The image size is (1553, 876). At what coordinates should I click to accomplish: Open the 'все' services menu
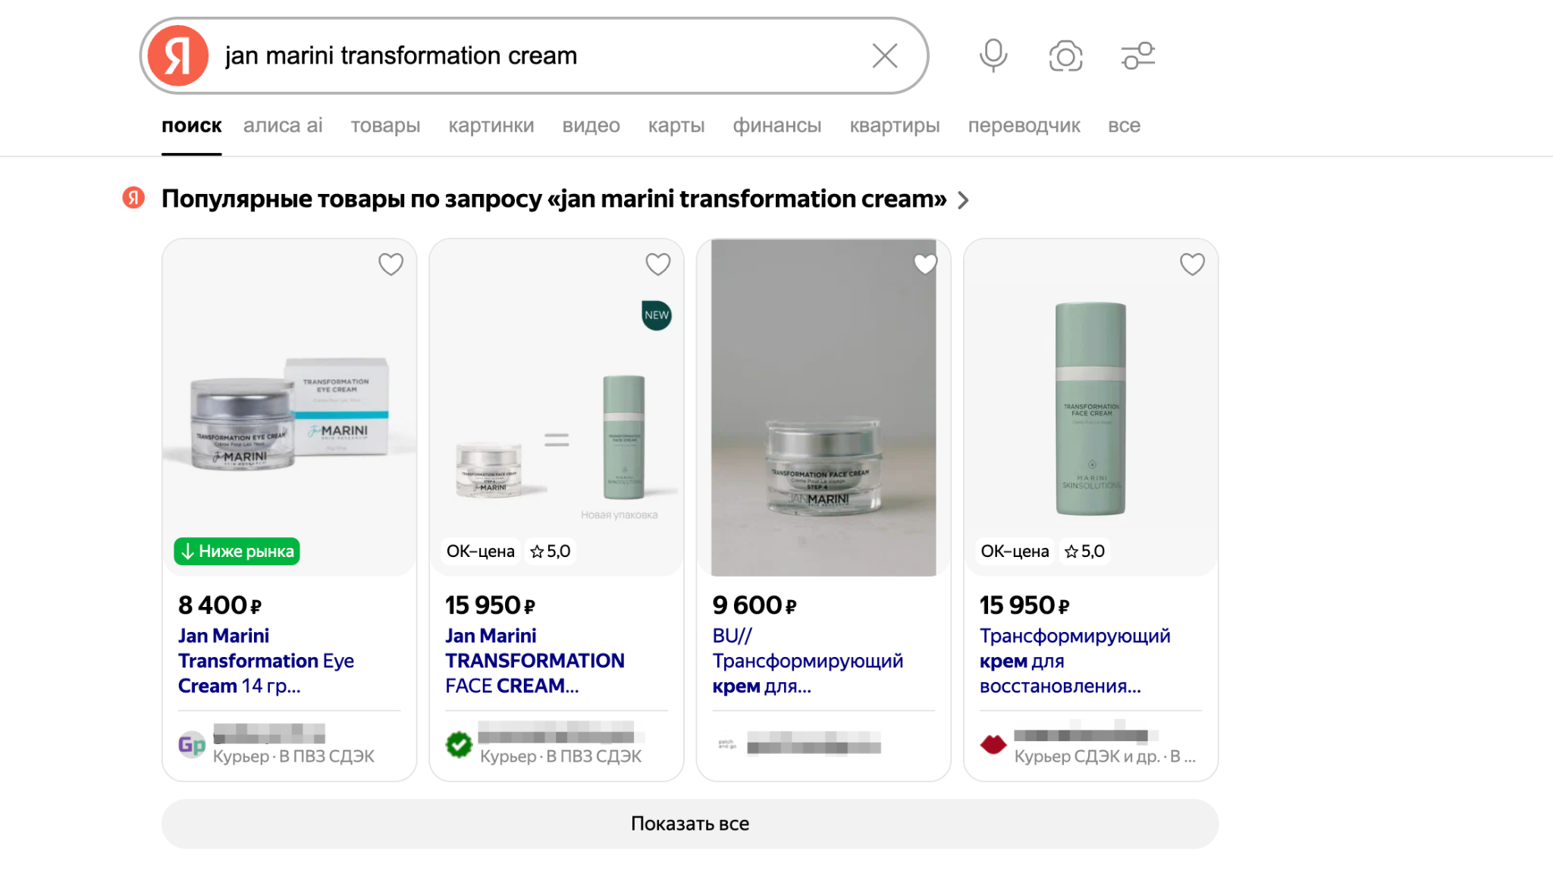pos(1124,126)
